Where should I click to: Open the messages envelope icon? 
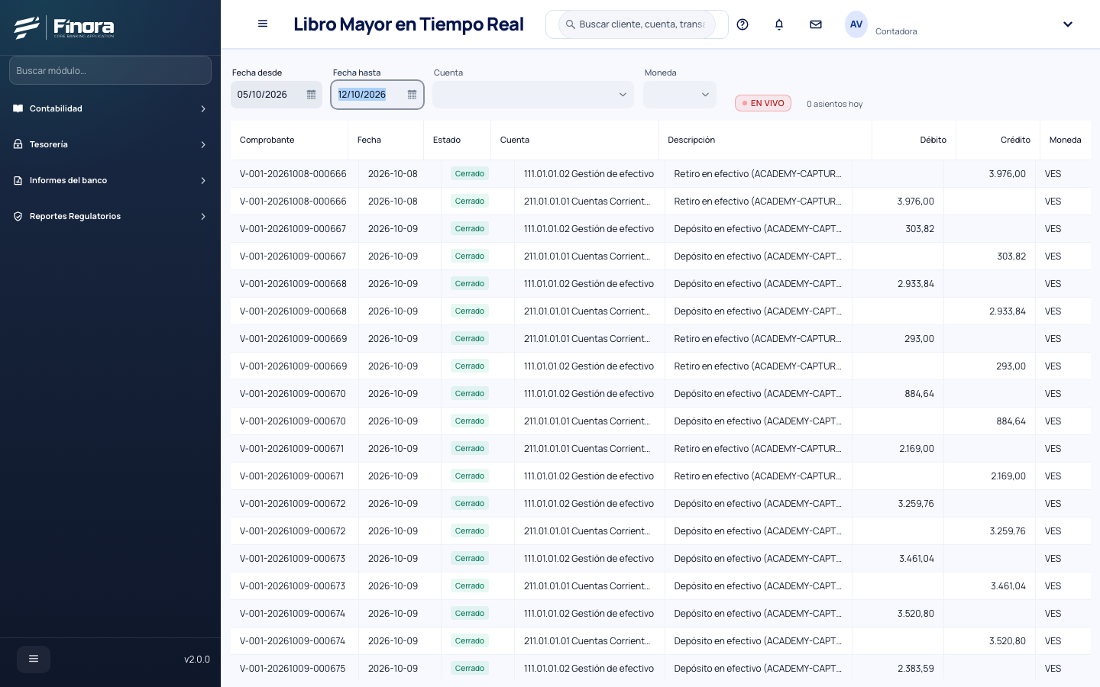(816, 24)
